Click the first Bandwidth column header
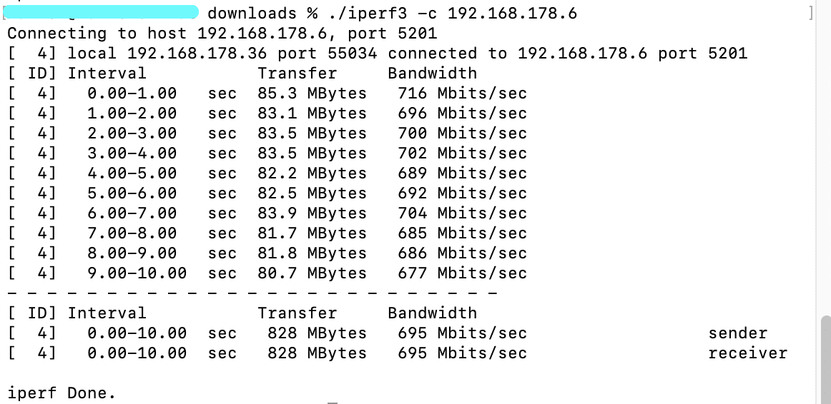The width and height of the screenshot is (831, 404). coord(433,74)
